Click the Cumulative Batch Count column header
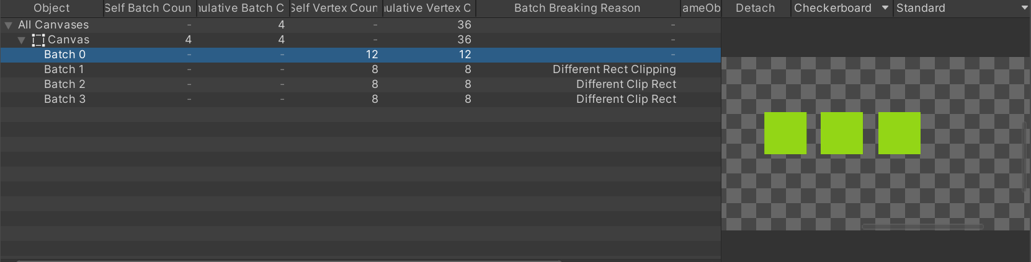 pos(243,8)
